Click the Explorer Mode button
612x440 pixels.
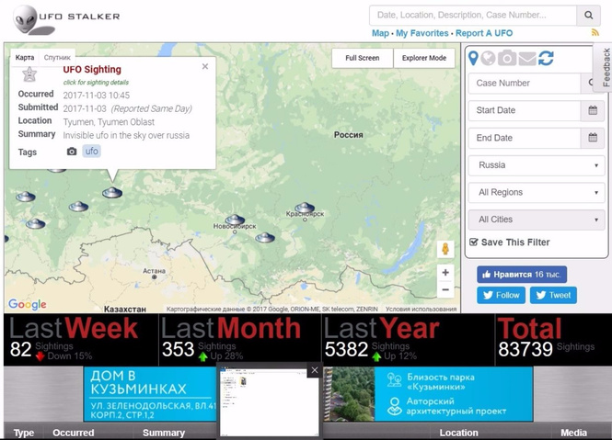(424, 58)
